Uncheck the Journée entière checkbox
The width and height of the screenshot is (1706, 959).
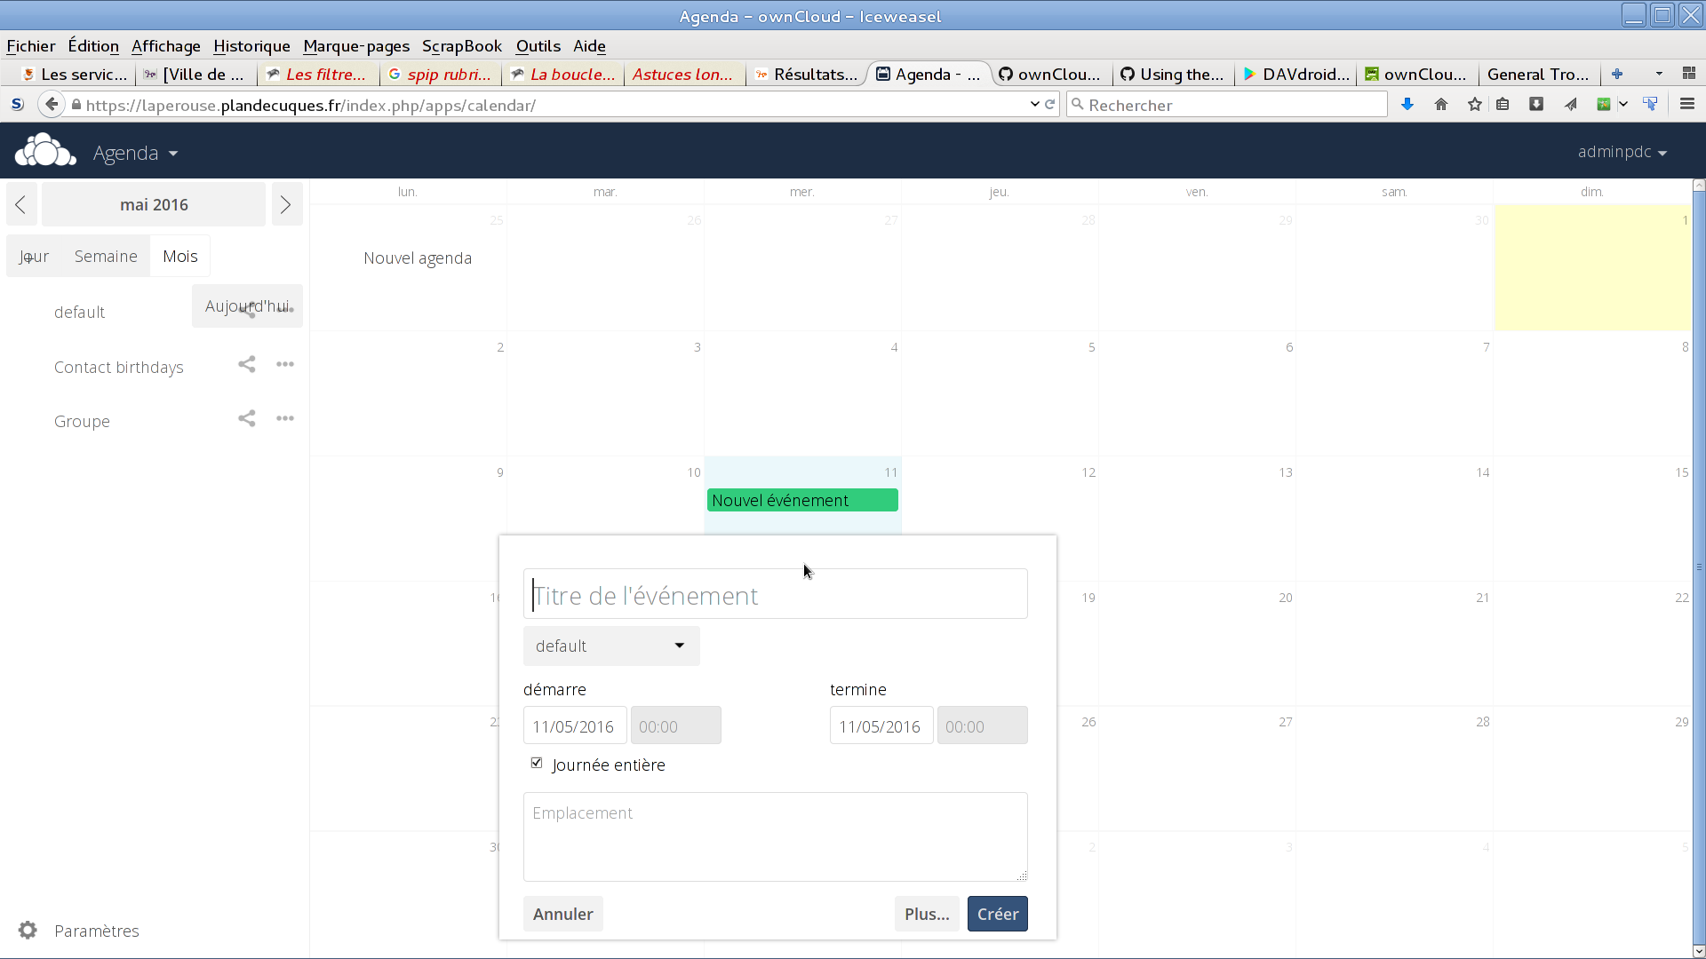coord(537,763)
